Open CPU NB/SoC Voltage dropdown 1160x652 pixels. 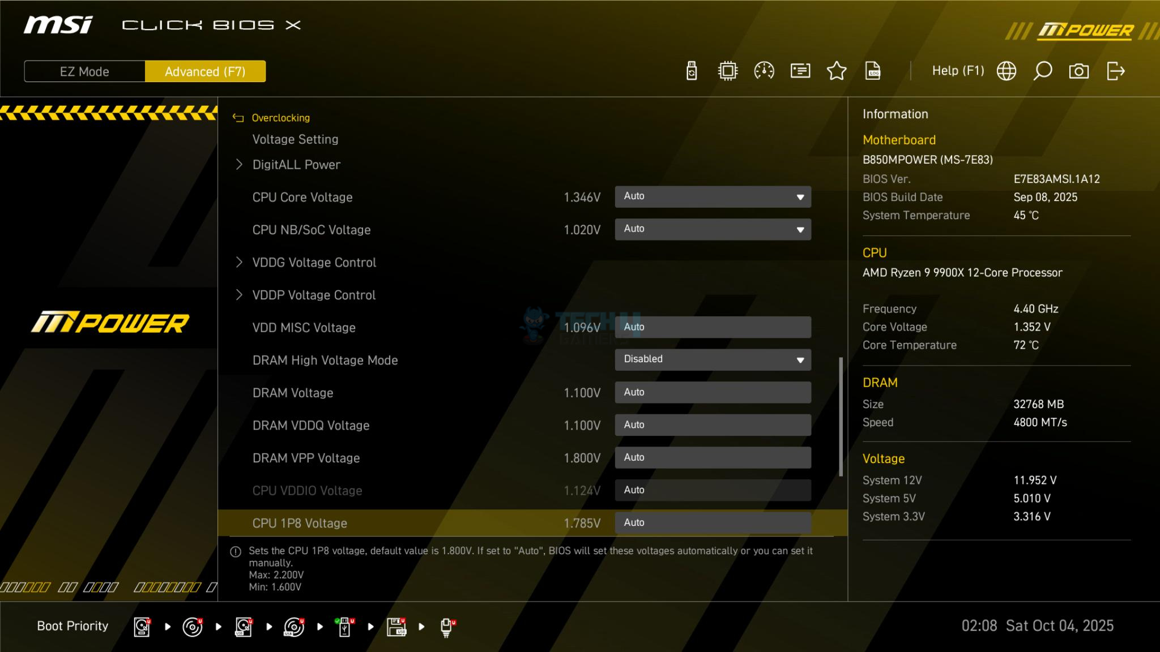pyautogui.click(x=713, y=230)
